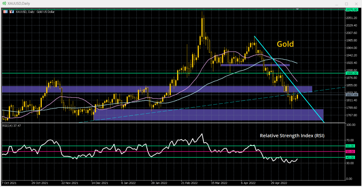
Task: Close the XAUUSD,Daily chart window
Action: click(x=356, y=4)
